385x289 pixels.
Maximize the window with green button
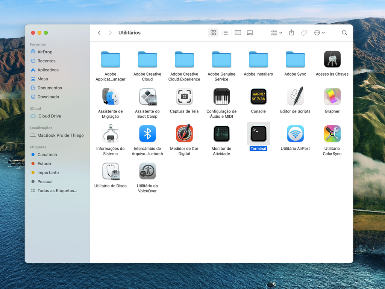[x=46, y=33]
